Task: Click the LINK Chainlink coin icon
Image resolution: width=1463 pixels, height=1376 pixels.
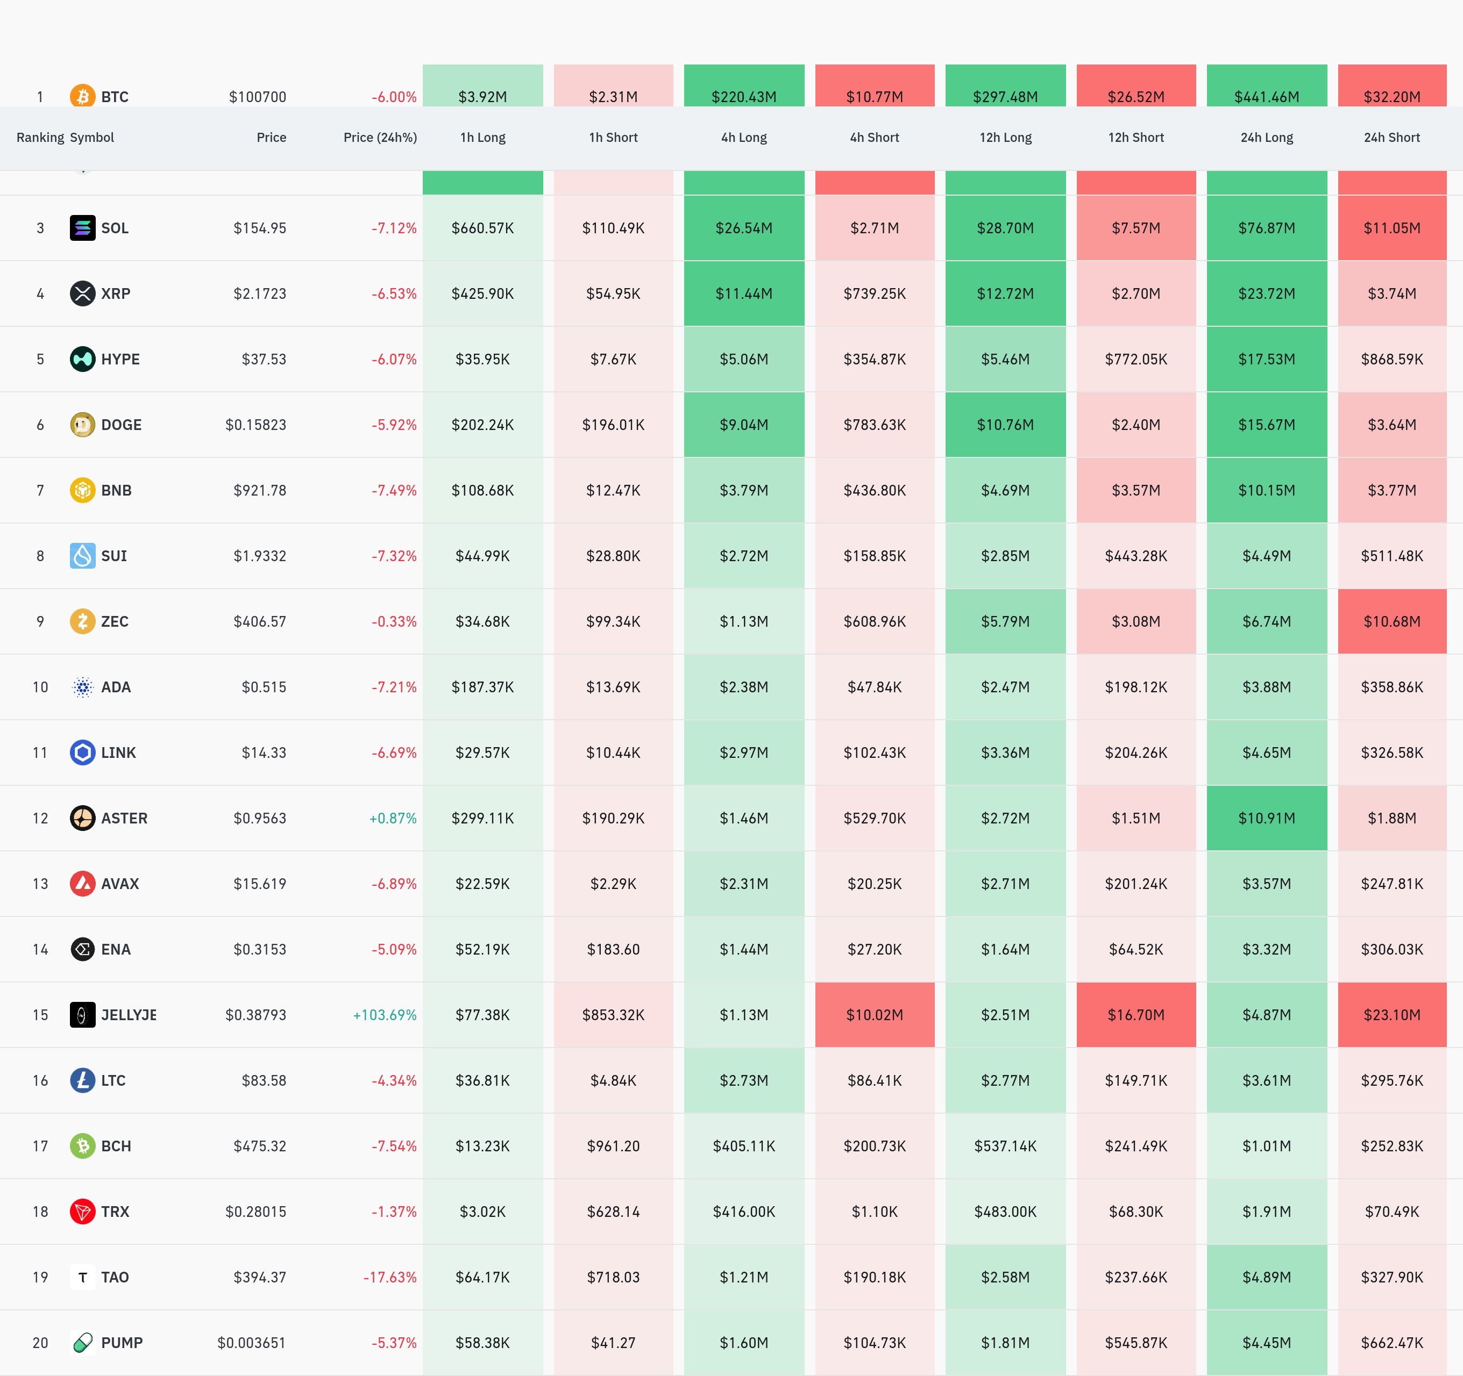Action: tap(82, 752)
